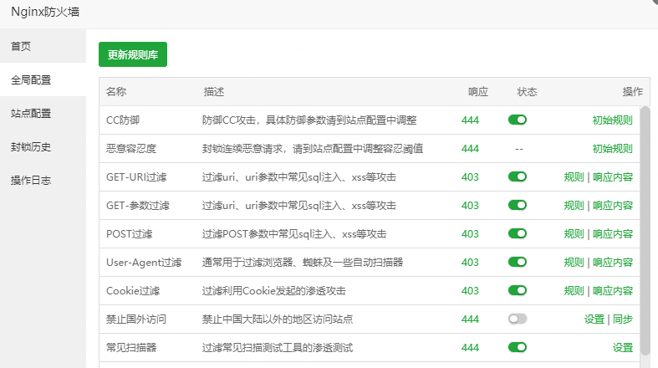Click the 更新规则库 button
The width and height of the screenshot is (658, 368).
click(133, 54)
